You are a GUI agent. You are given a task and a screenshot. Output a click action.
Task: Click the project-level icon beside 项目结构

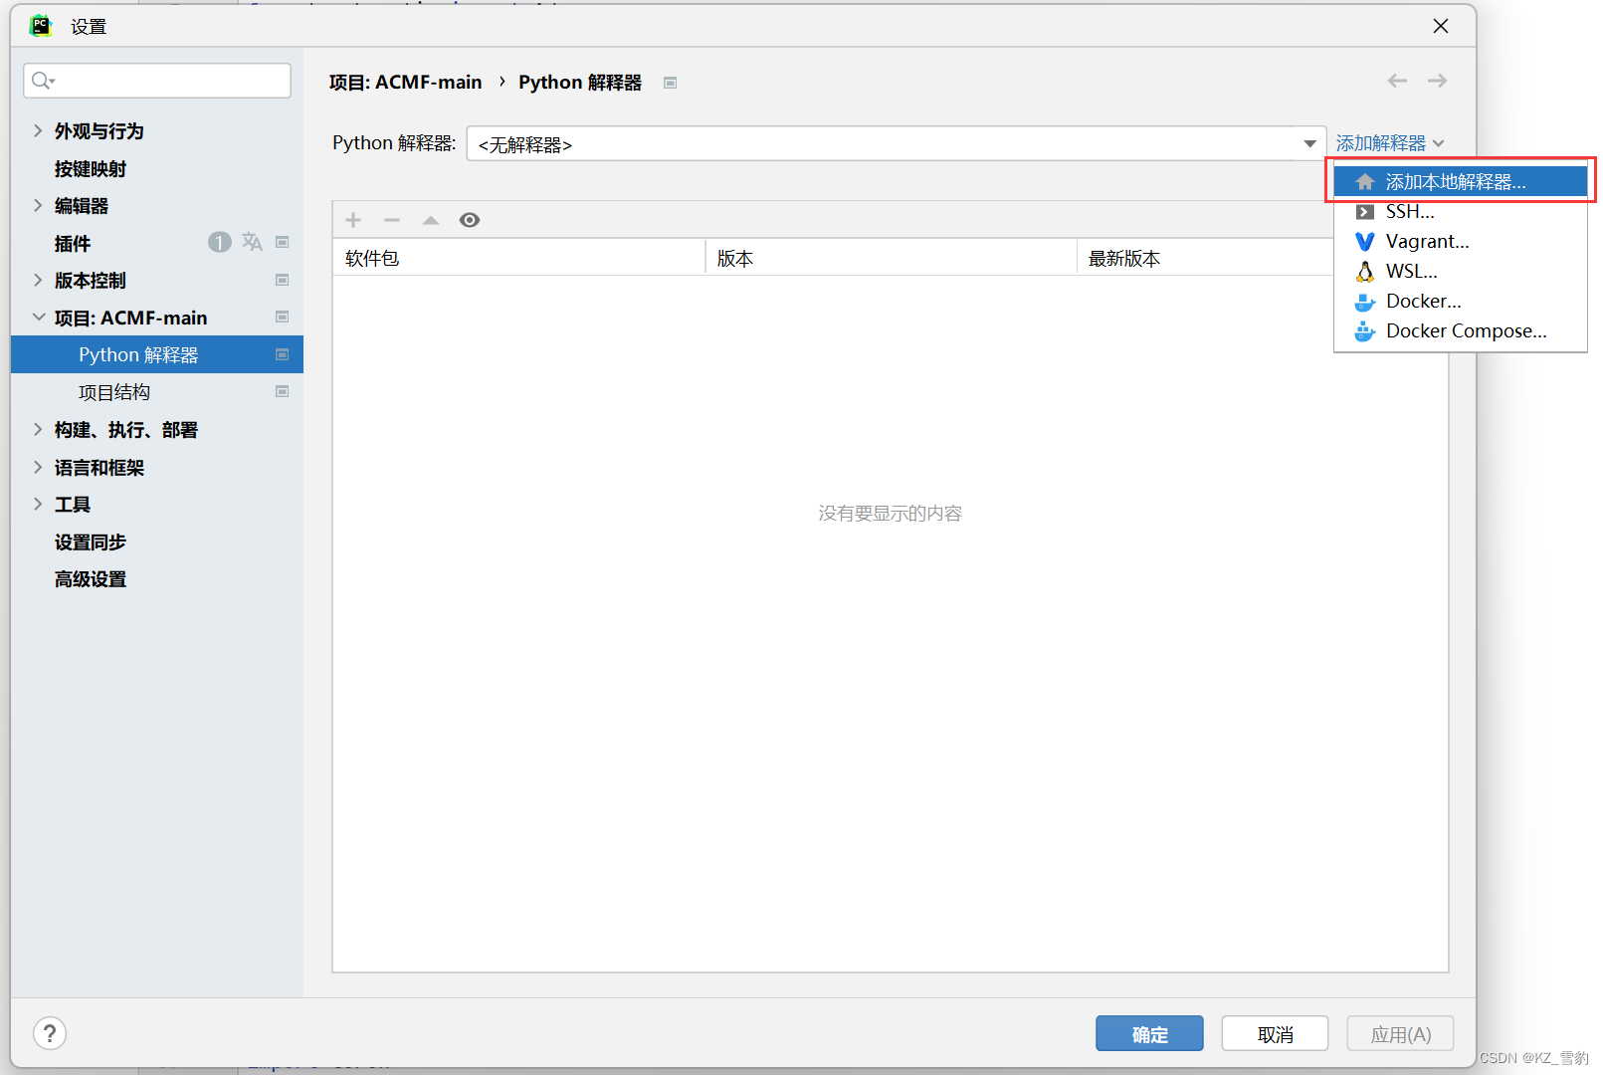[x=283, y=391]
